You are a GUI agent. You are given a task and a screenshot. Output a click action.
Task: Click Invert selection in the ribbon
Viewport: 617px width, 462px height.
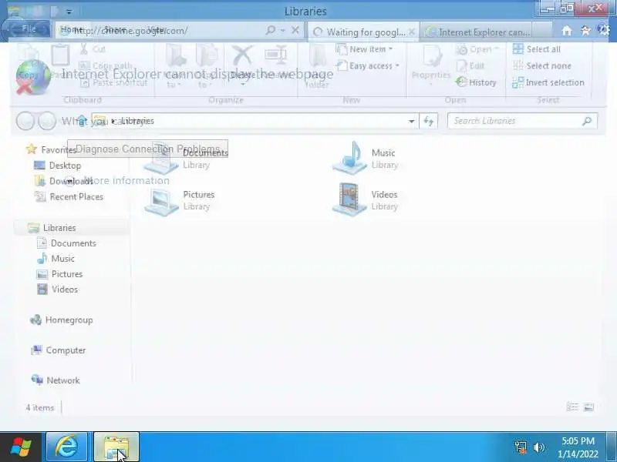548,82
